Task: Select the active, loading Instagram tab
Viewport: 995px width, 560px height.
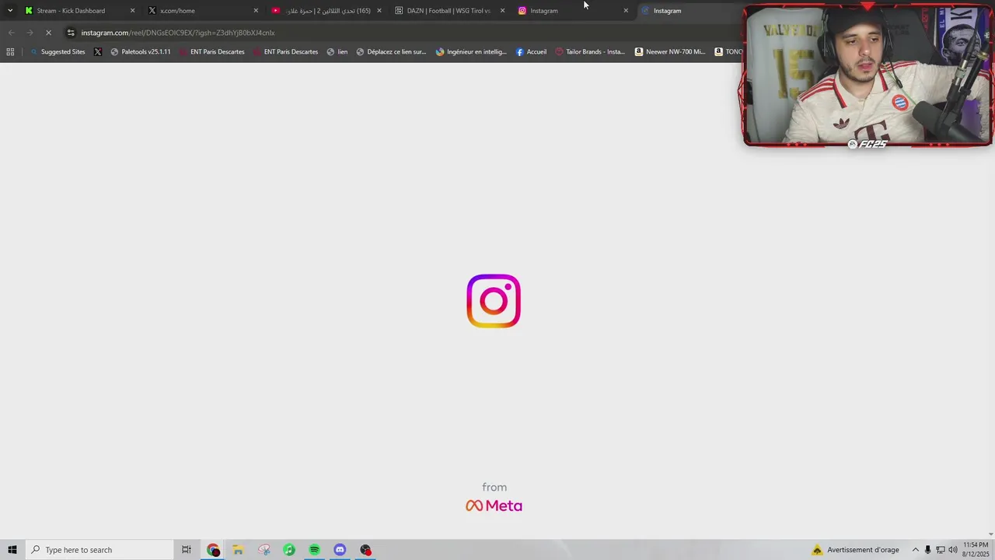Action: click(667, 11)
